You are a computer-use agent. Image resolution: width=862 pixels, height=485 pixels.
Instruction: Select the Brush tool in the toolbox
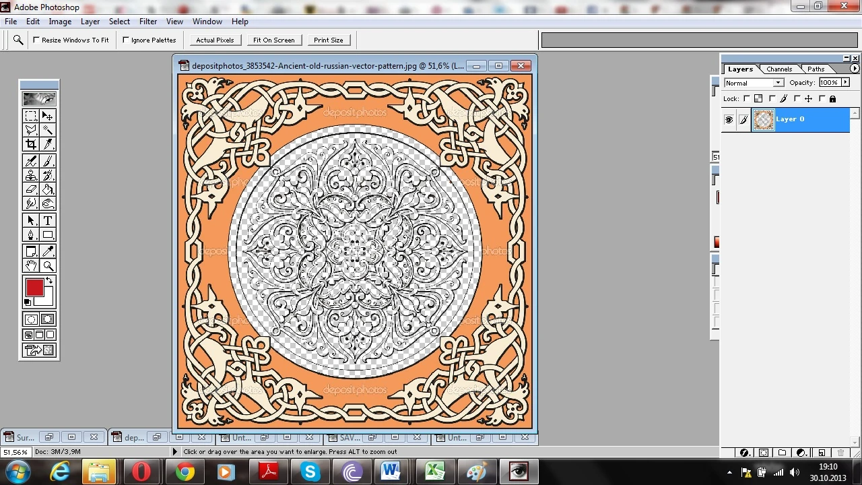[48, 161]
